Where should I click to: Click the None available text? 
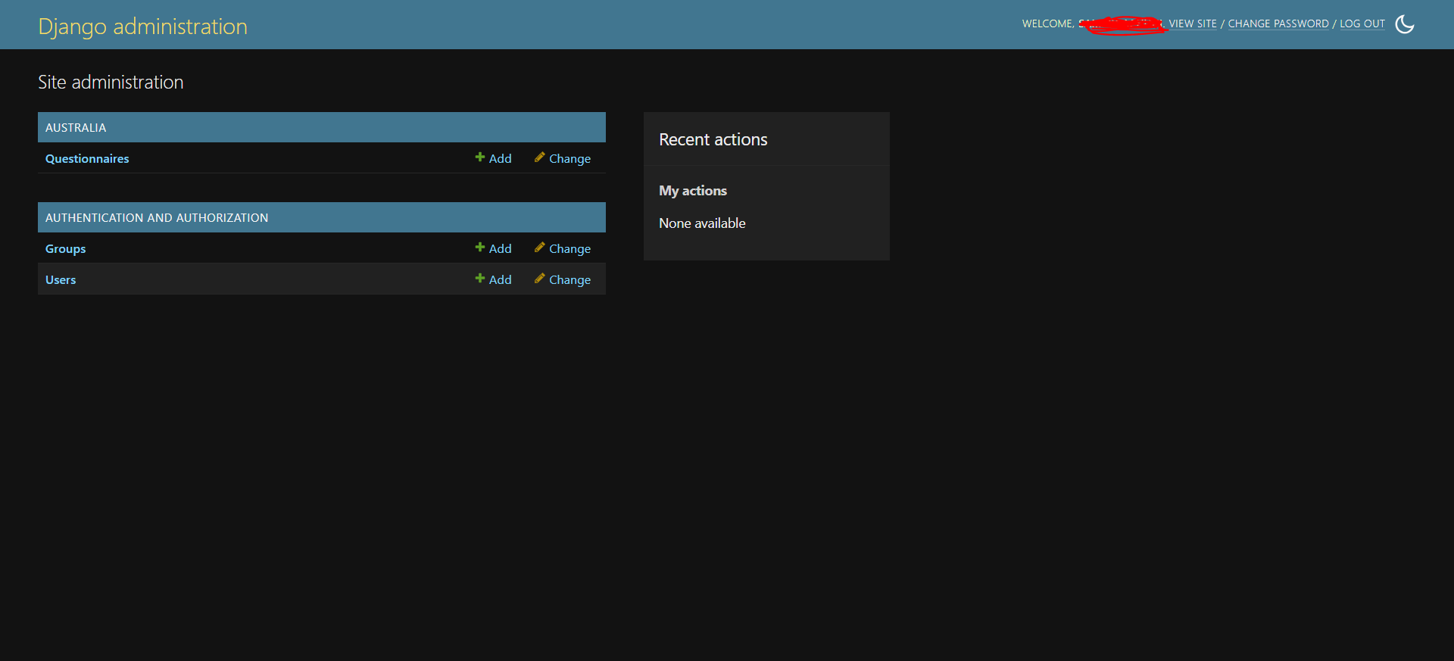point(702,223)
